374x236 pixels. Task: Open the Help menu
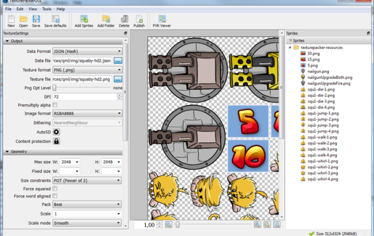coord(60,9)
